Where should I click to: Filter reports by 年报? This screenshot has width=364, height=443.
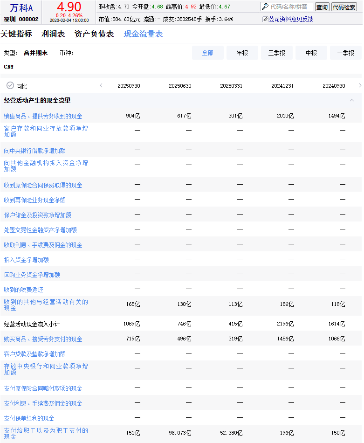[x=242, y=53]
